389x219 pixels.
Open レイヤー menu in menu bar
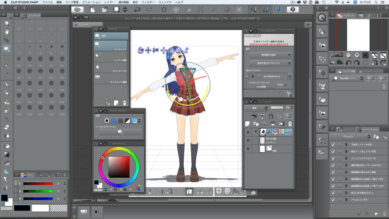(x=109, y=2)
